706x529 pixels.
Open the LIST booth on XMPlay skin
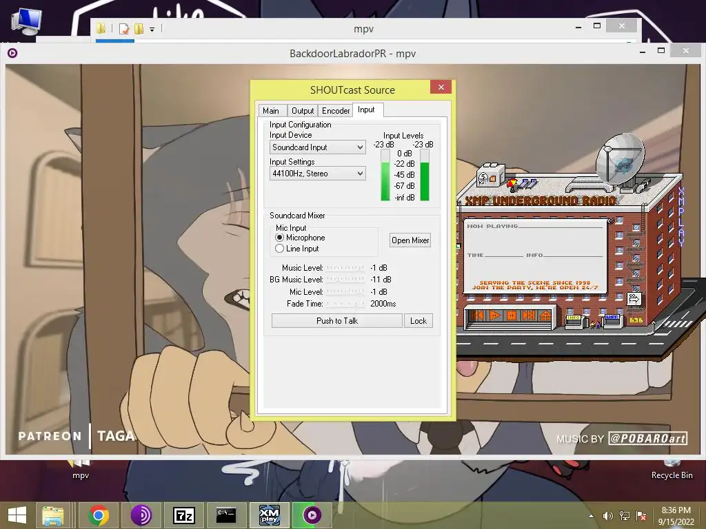(612, 321)
